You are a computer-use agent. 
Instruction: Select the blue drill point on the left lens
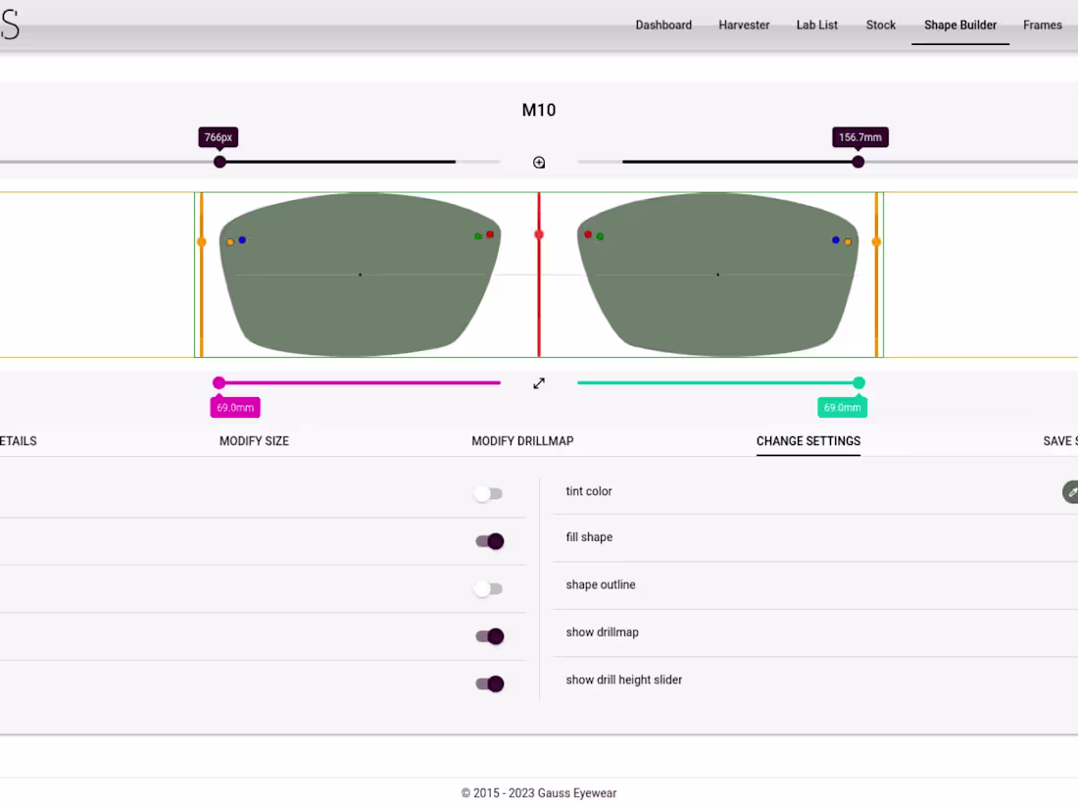point(241,239)
